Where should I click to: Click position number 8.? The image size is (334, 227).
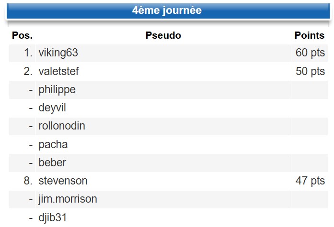[x=28, y=181]
